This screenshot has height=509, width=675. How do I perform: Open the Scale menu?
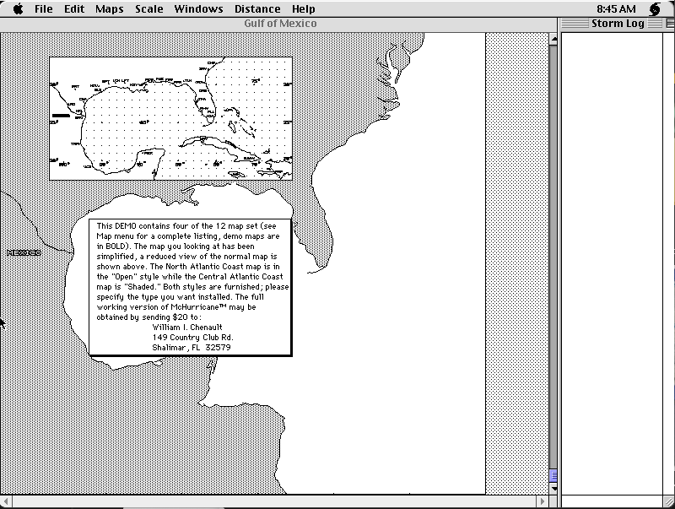click(148, 9)
